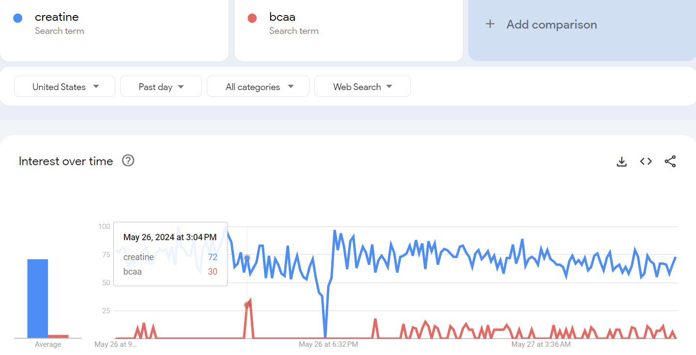This screenshot has width=696, height=355.
Task: Open the All categories dropdown
Action: coord(258,86)
